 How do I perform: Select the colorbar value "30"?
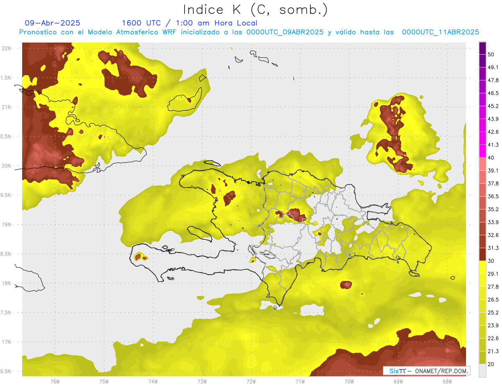[491, 261]
